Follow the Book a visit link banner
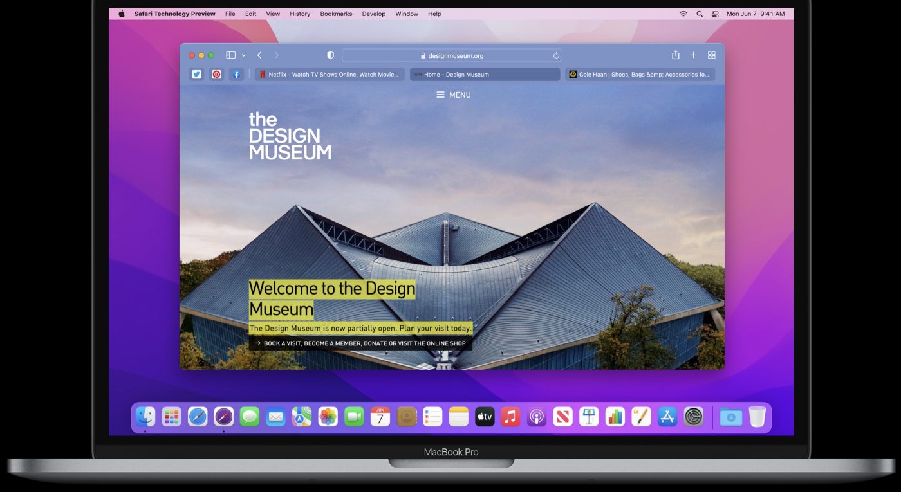Screen dimensions: 901x492 [360, 343]
